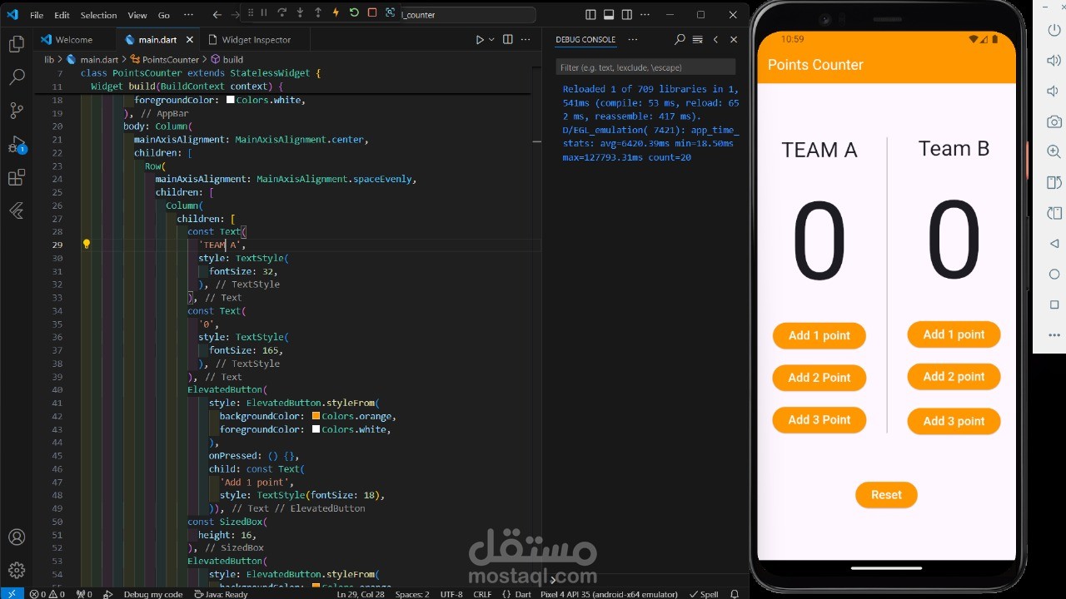Tap Team A's Add 1 point button
Viewport: 1066px width, 599px height.
tap(819, 335)
